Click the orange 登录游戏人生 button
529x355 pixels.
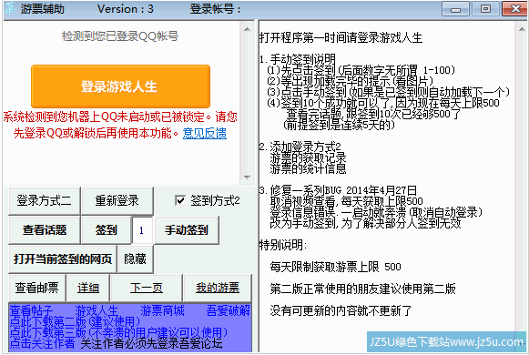pyautogui.click(x=120, y=86)
